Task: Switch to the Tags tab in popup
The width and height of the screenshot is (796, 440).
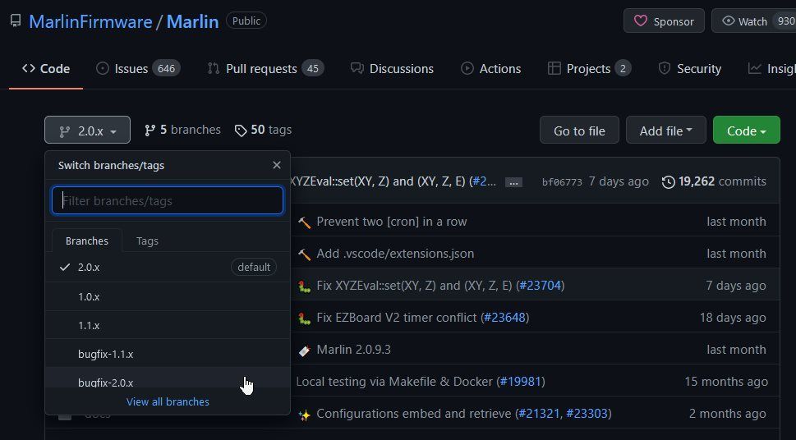Action: coord(147,241)
